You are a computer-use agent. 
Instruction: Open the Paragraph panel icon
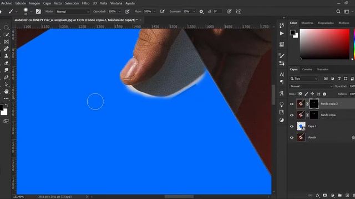[x=282, y=82]
